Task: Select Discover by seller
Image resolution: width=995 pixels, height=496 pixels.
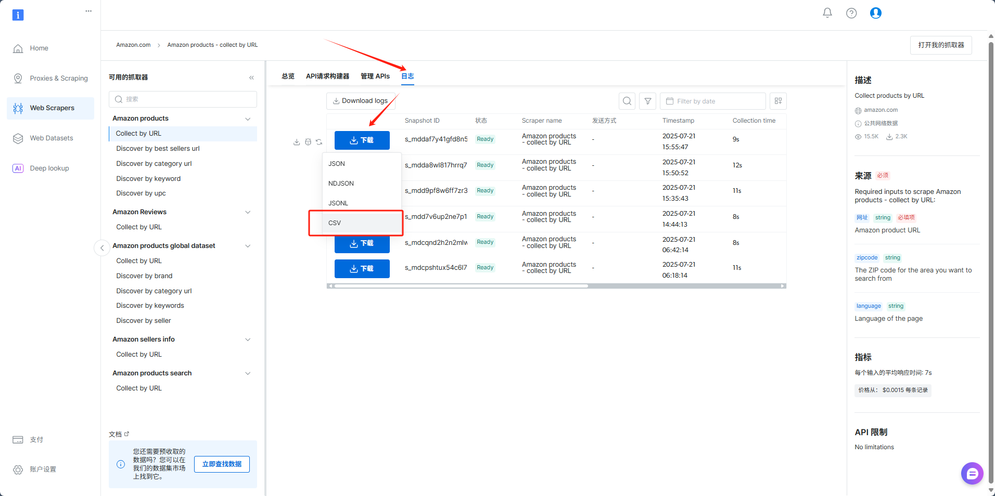Action: pyautogui.click(x=144, y=321)
